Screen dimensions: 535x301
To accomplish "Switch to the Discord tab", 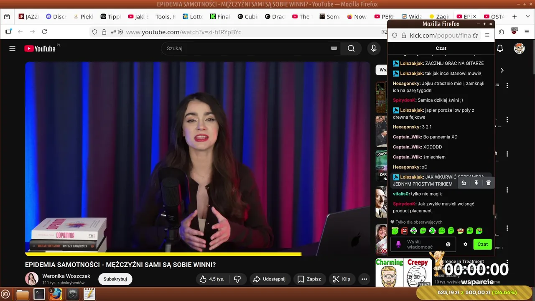I will pyautogui.click(x=56, y=17).
